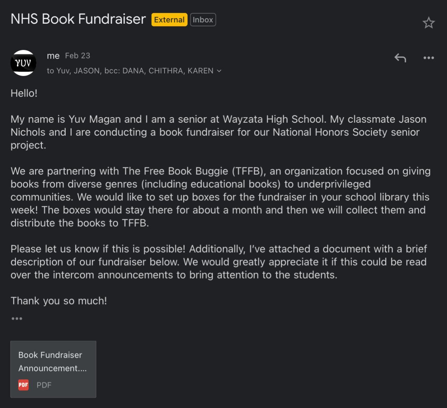Click the Feb 23 date stamp

pyautogui.click(x=78, y=56)
